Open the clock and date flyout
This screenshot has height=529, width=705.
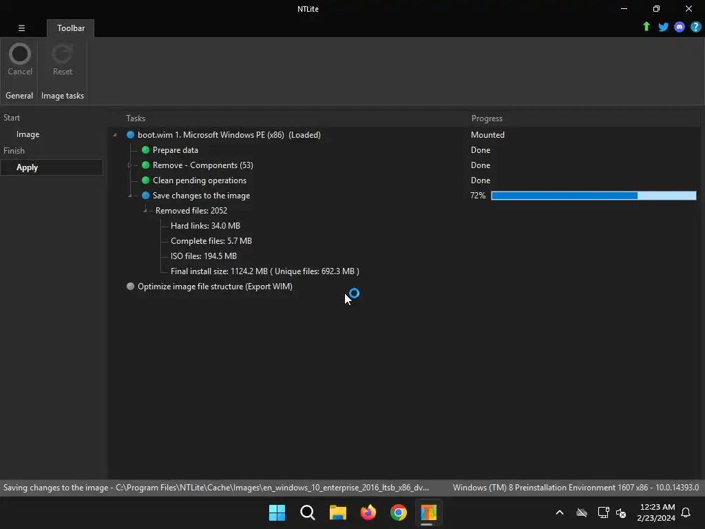pyautogui.click(x=656, y=512)
